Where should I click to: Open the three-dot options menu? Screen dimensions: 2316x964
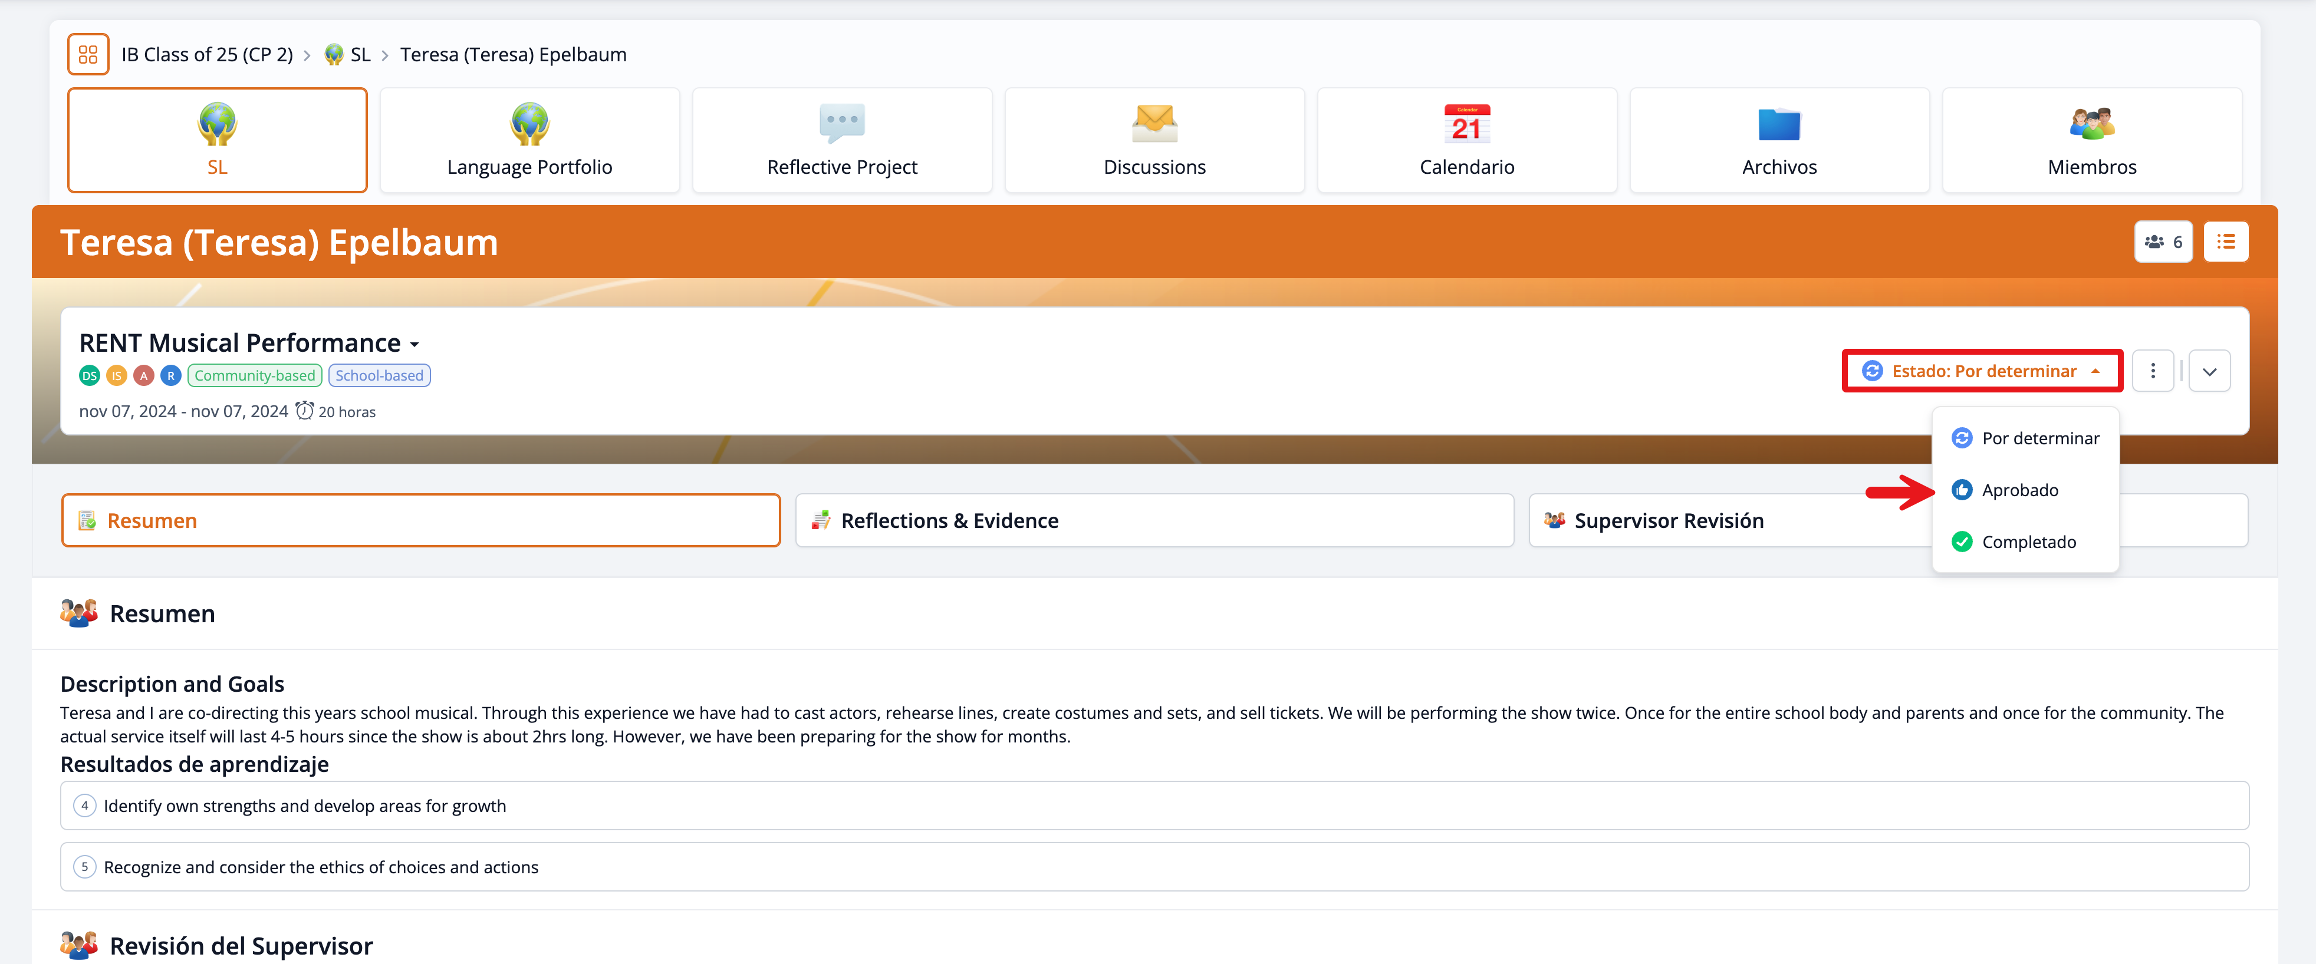pos(2152,371)
